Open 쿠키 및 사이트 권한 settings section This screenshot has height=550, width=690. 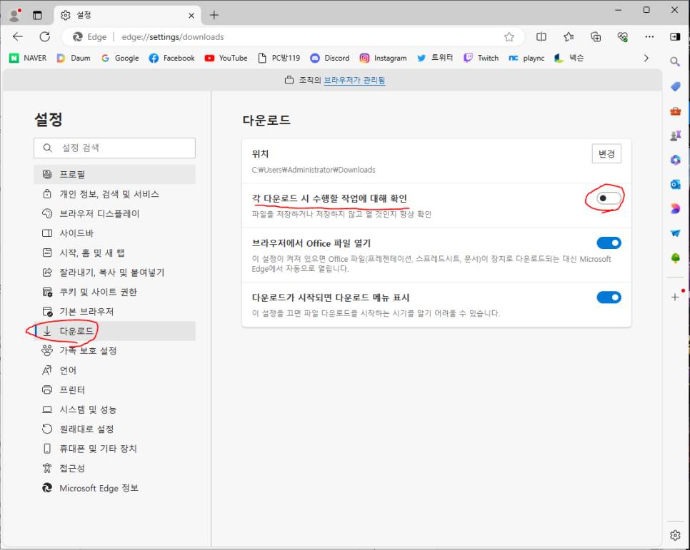(98, 292)
